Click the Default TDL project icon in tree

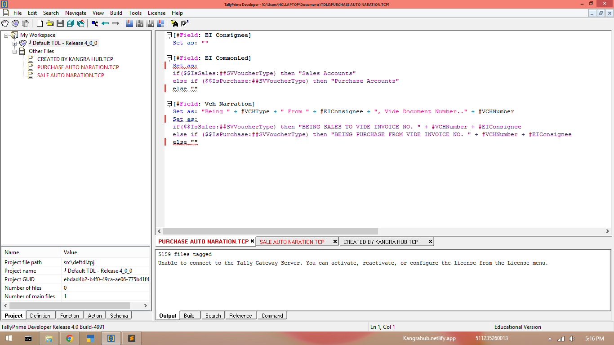[22, 43]
